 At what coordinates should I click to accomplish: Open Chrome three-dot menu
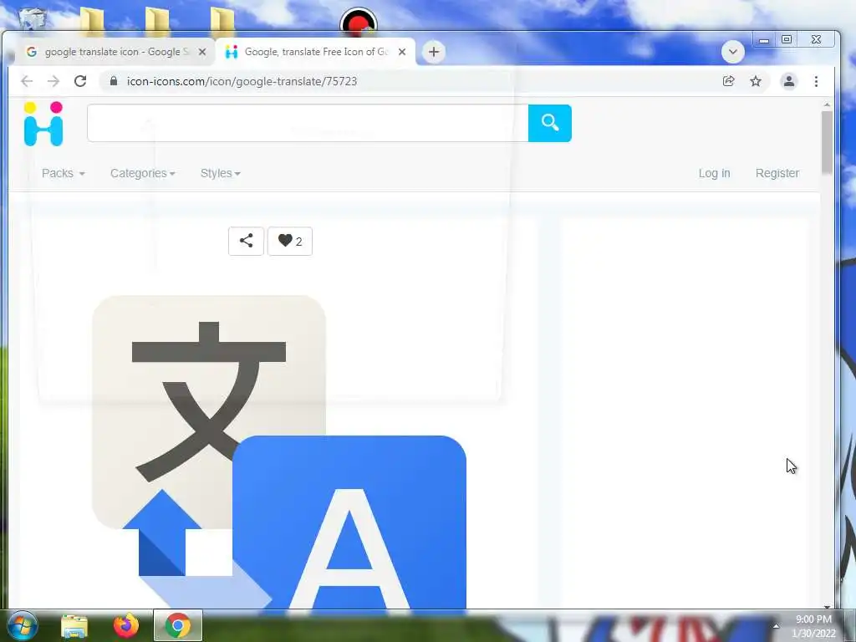[x=816, y=81]
